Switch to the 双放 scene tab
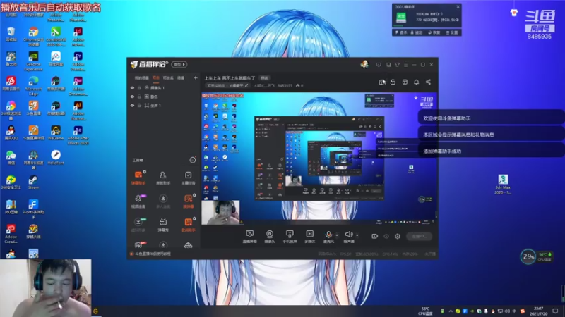 coord(156,77)
